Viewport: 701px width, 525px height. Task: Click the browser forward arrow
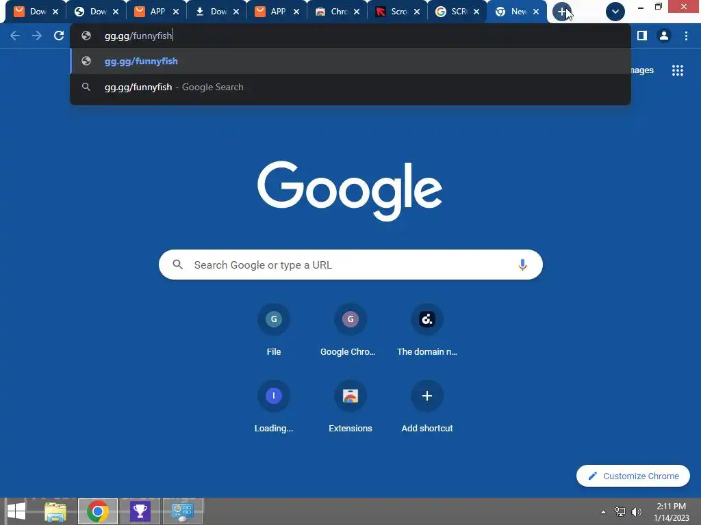[x=37, y=36]
